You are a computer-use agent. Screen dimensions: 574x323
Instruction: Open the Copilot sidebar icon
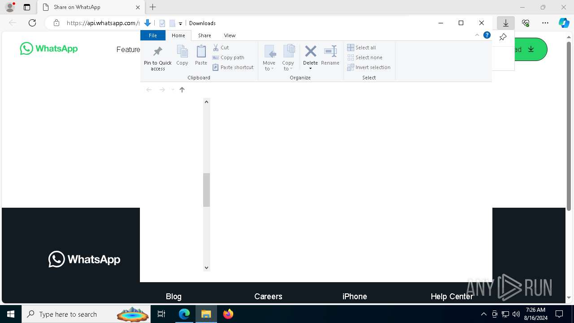coord(564,23)
